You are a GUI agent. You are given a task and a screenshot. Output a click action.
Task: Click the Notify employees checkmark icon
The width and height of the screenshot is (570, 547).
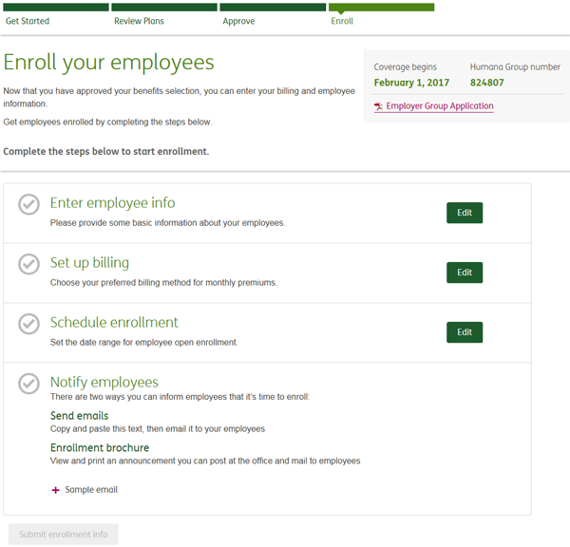coord(28,384)
